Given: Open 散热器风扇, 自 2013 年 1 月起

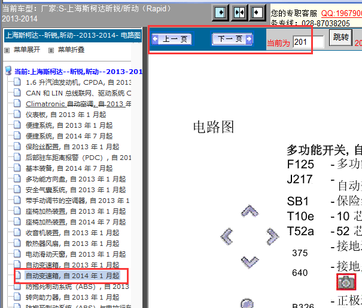Looking at the screenshot, I should click(x=72, y=244).
